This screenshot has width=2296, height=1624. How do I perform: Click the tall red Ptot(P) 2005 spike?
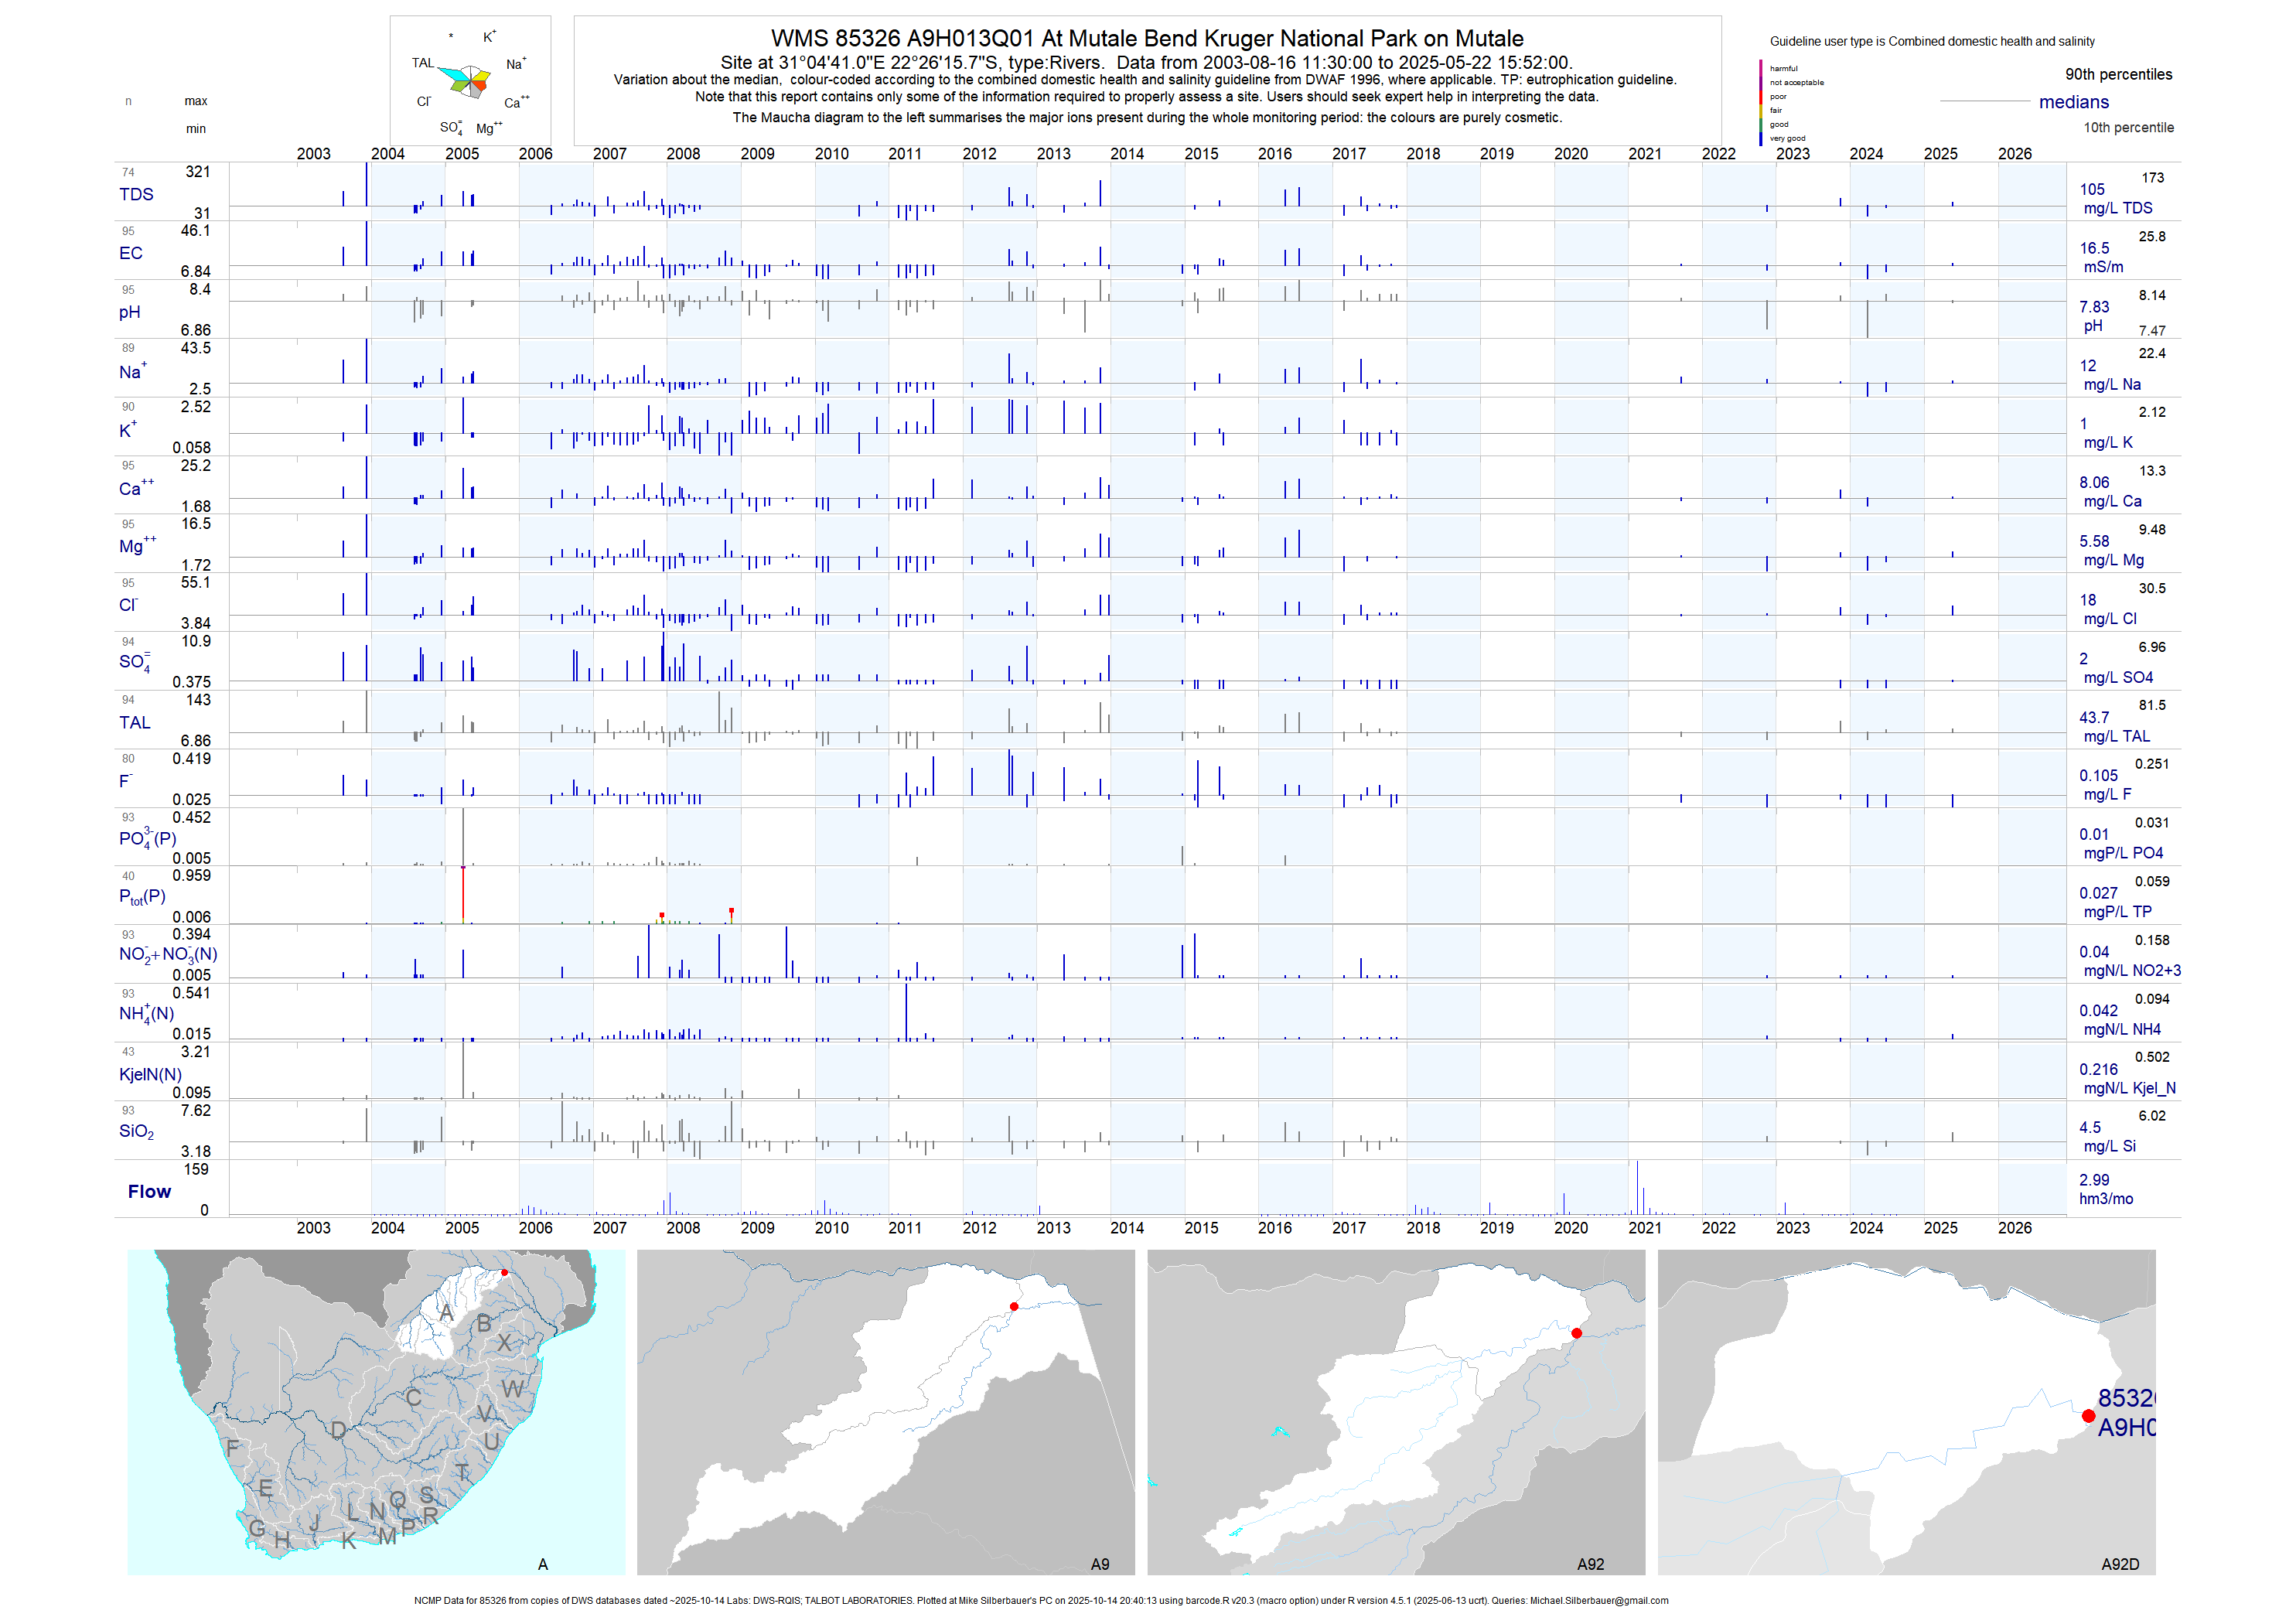463,893
